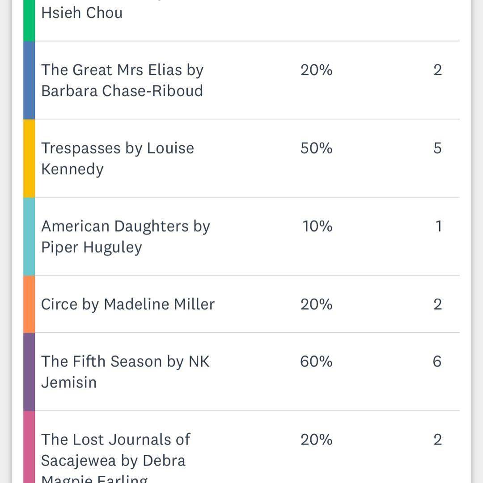Image resolution: width=483 pixels, height=483 pixels.
Task: Click the Hsieh Chou text at the top
Action: tap(82, 13)
